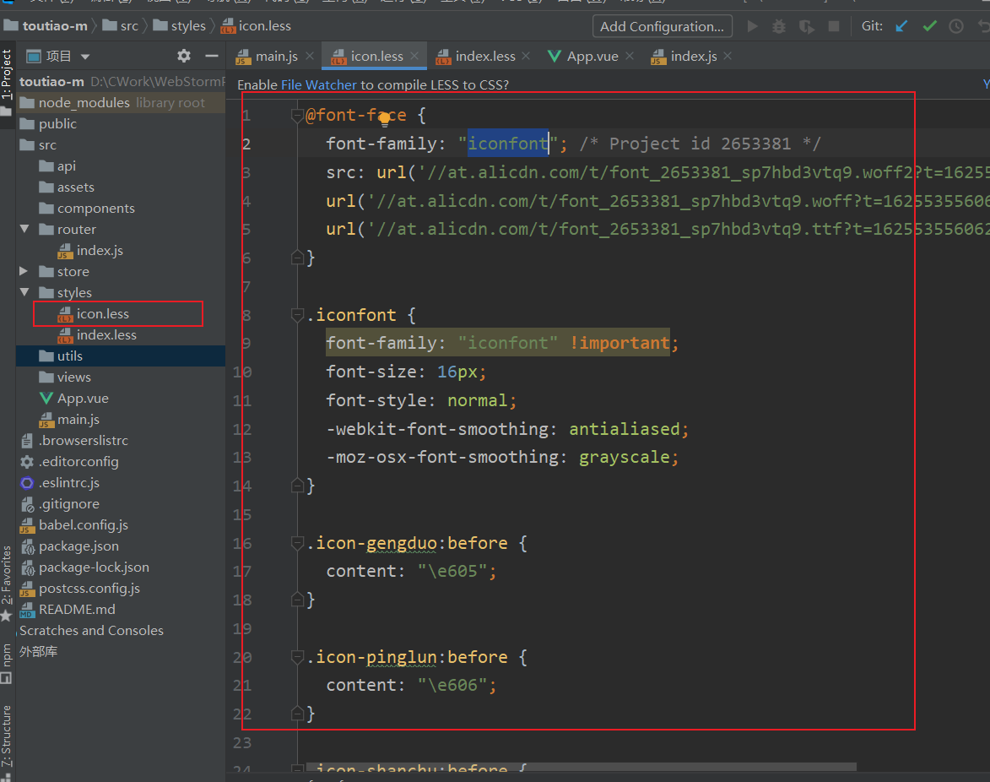
Task: Click Add Configuration... button
Action: 663,26
